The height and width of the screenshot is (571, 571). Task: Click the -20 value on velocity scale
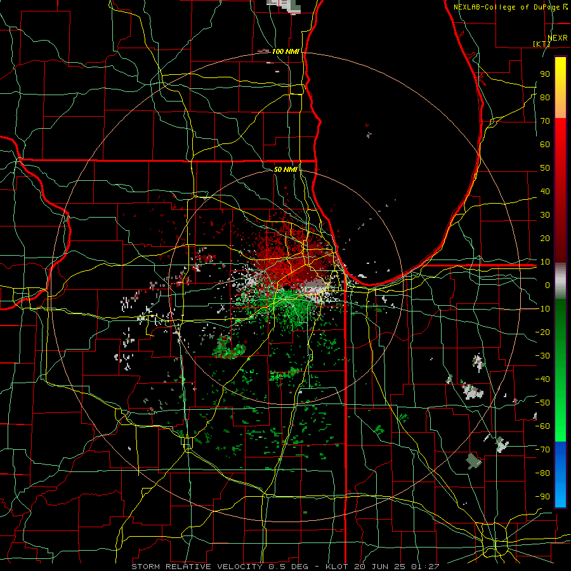pos(542,332)
